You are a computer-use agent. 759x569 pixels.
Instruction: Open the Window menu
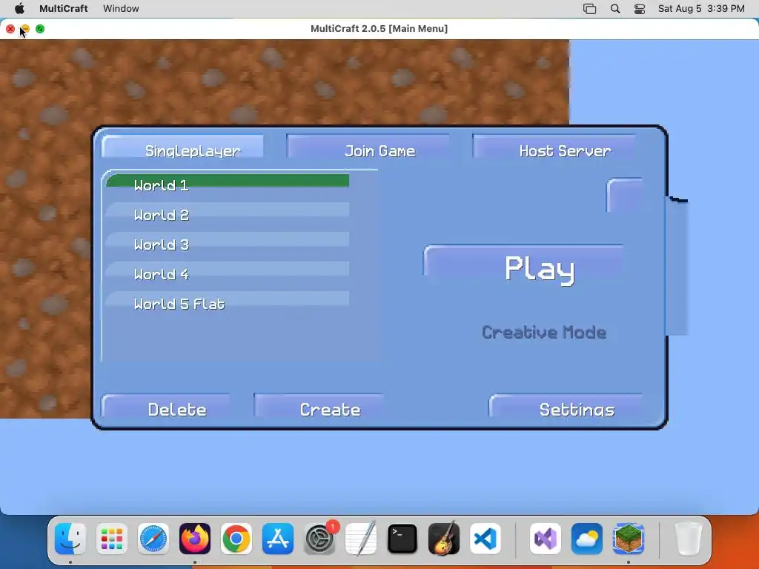pos(121,8)
